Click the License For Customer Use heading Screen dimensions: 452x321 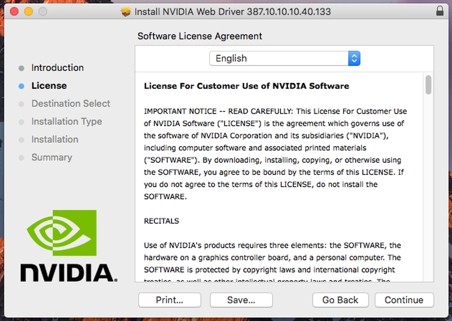click(246, 86)
